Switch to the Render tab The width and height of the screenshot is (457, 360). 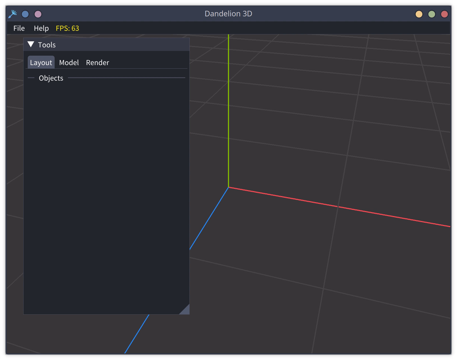point(98,62)
